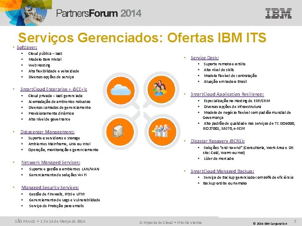Select Cloud privada – IaaS gerenciada bullet

pos(55,96)
